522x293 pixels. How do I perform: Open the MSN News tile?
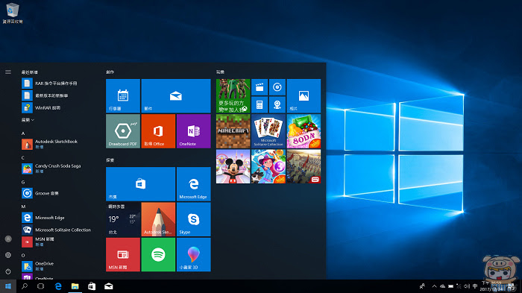click(123, 255)
